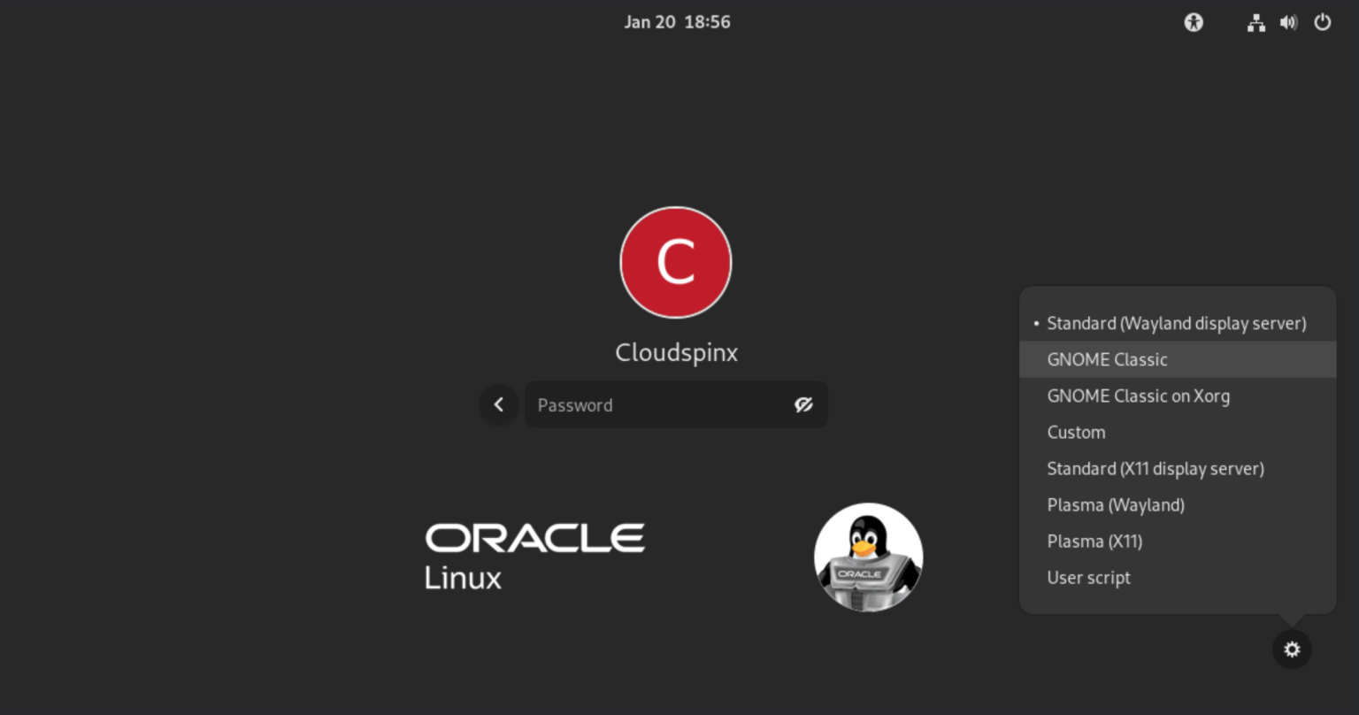Go back to user list
This screenshot has height=715, width=1359.
click(x=499, y=404)
